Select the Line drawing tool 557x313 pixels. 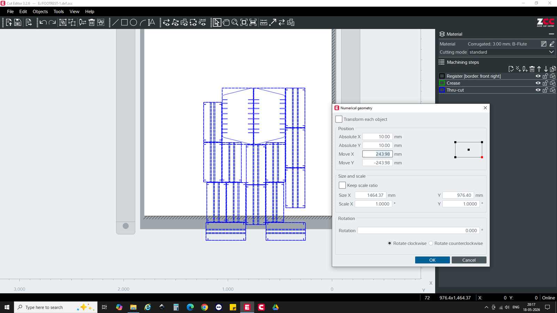[115, 23]
